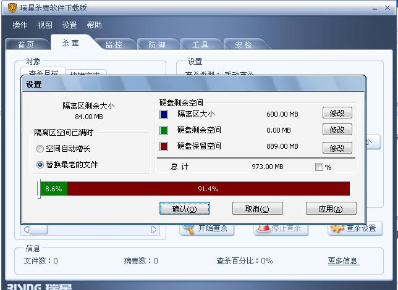The image size is (398, 290).
Task: Click the 889.00 MB value
Action: (x=282, y=146)
